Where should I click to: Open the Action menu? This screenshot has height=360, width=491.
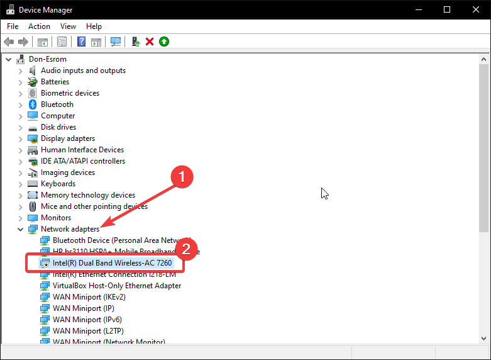tap(39, 26)
